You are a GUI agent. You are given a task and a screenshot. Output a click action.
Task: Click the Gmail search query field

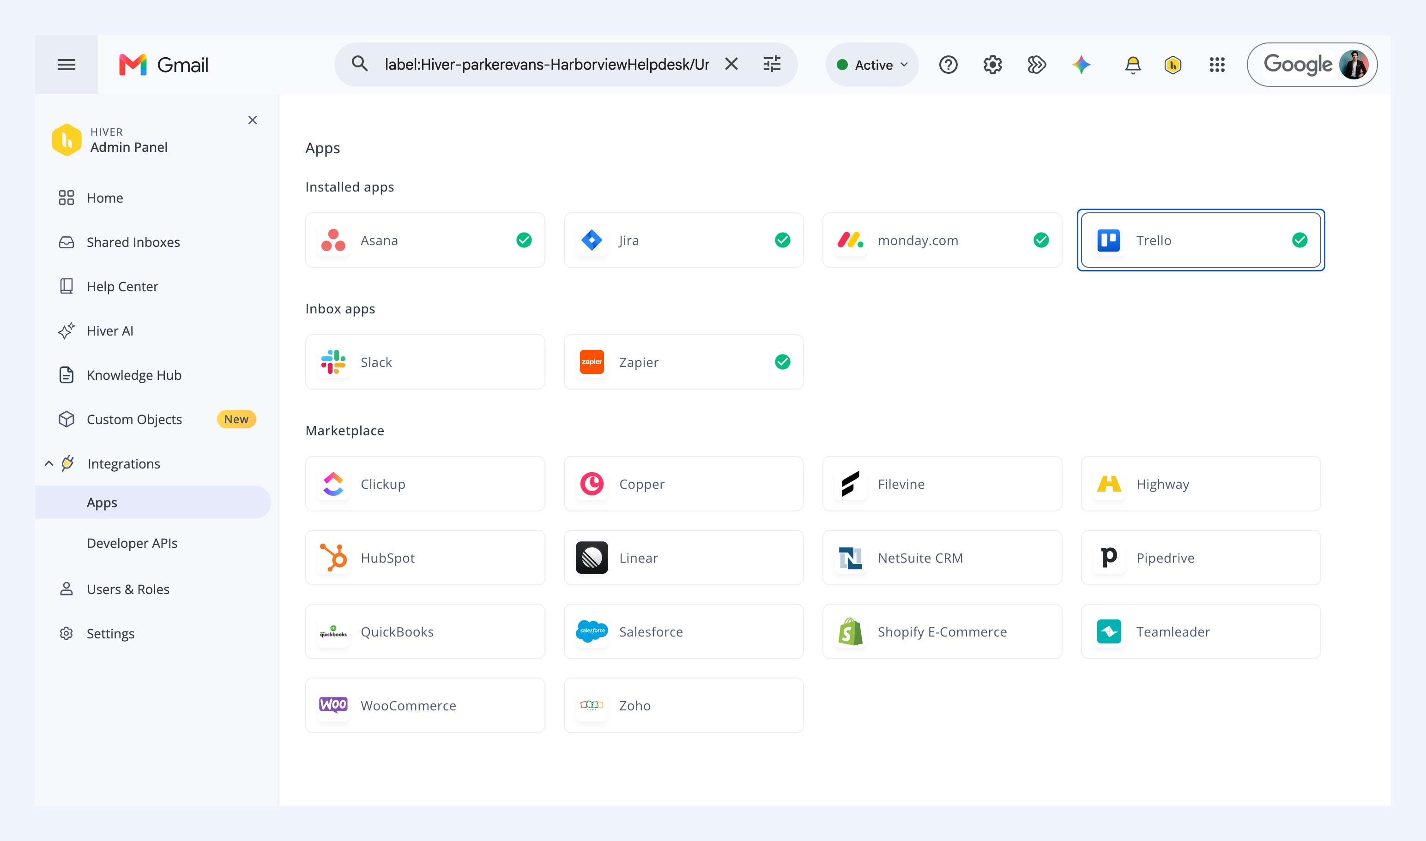coord(547,65)
